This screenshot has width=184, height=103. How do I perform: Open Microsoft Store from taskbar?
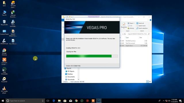click(x=65, y=101)
